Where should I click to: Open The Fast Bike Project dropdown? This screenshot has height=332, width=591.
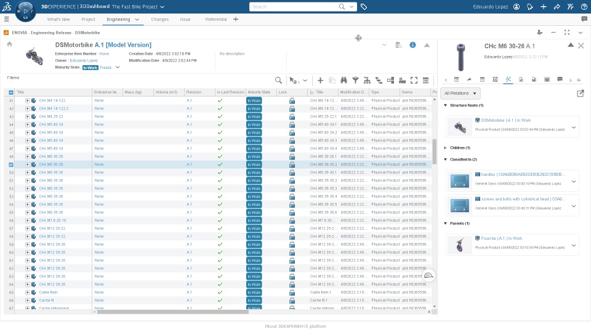click(162, 7)
